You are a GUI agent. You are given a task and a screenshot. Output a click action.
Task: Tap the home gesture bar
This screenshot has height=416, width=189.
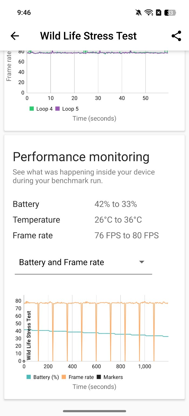(x=94, y=411)
